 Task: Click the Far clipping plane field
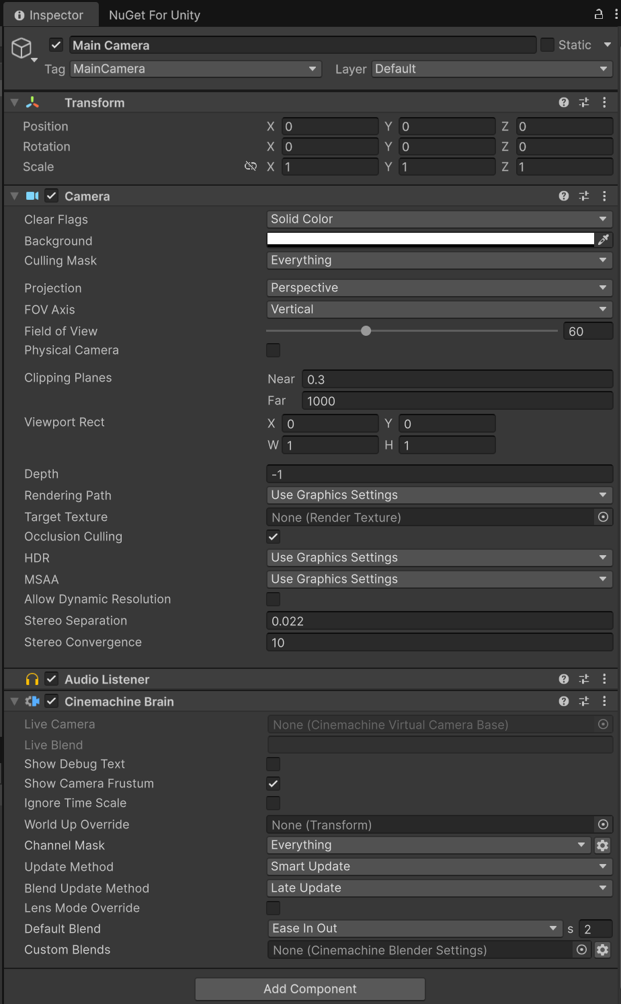(457, 401)
